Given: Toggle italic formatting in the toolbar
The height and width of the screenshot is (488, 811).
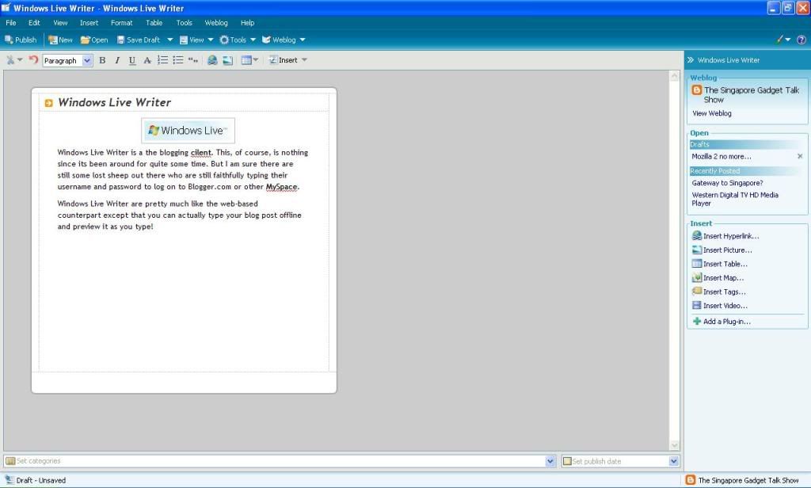Looking at the screenshot, I should tap(117, 60).
